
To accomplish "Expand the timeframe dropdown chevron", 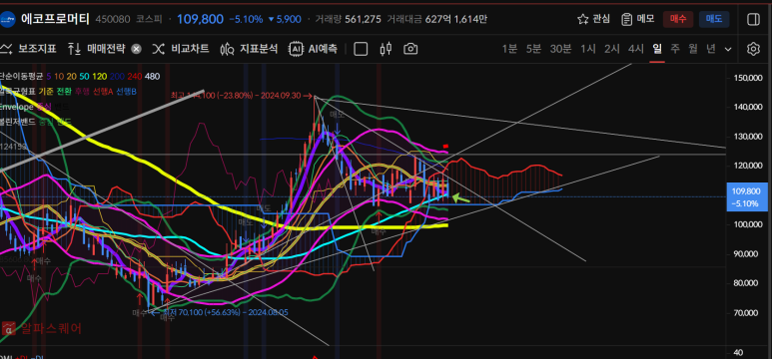I will point(728,49).
